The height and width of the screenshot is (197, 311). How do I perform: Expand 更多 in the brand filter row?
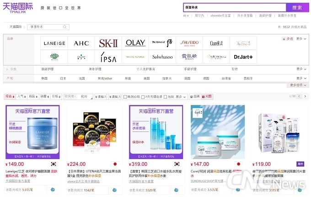point(301,39)
